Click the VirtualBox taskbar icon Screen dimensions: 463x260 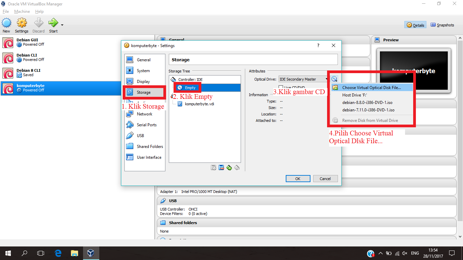pyautogui.click(x=90, y=253)
